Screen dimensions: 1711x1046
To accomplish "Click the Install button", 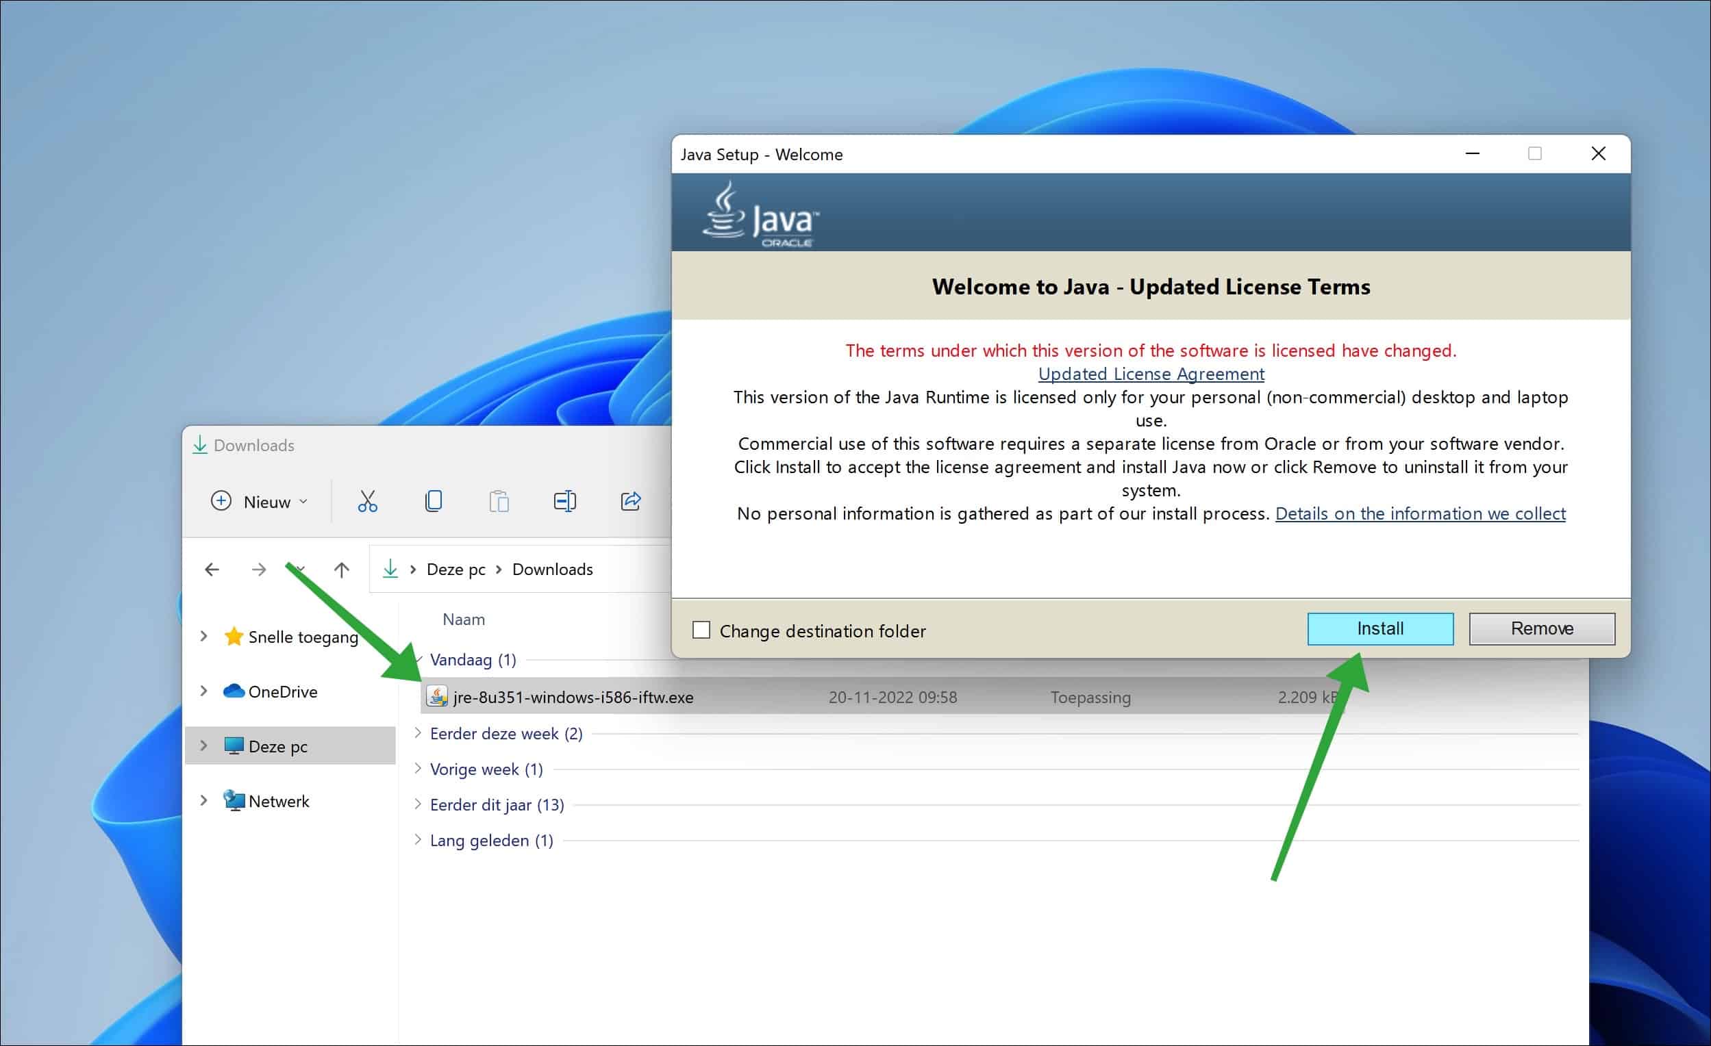I will pos(1379,628).
